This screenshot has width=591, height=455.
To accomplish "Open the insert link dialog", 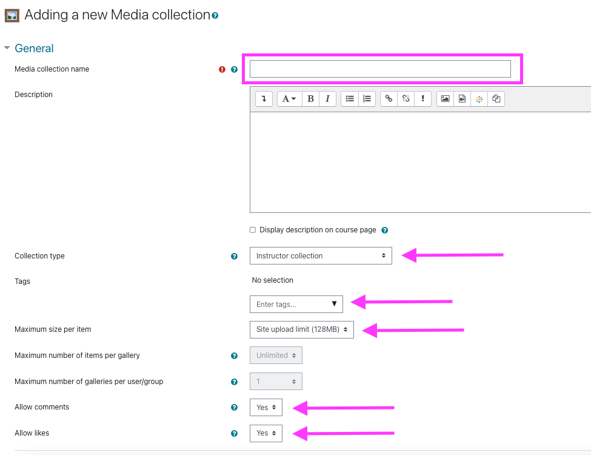I will (x=389, y=98).
